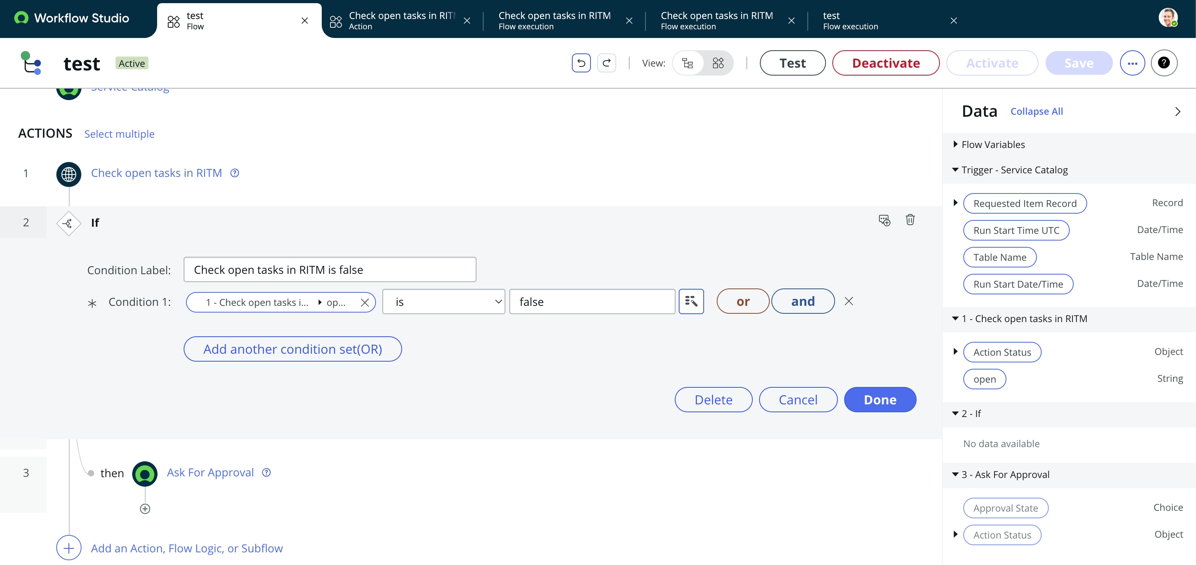This screenshot has width=1196, height=565.
Task: Click the Select multiple link
Action: tap(119, 134)
